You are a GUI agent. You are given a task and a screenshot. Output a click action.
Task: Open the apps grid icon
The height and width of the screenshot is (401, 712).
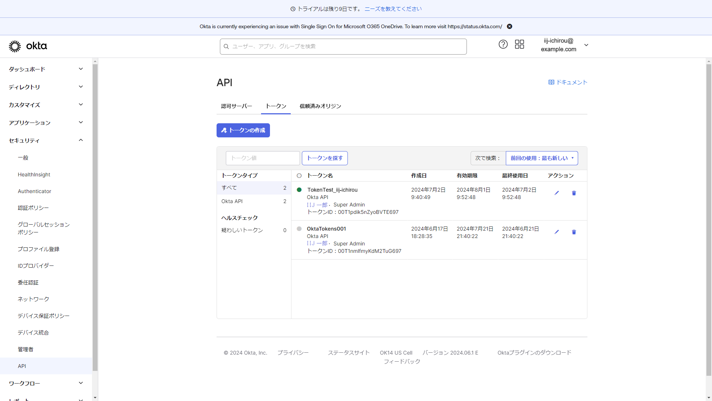(520, 45)
